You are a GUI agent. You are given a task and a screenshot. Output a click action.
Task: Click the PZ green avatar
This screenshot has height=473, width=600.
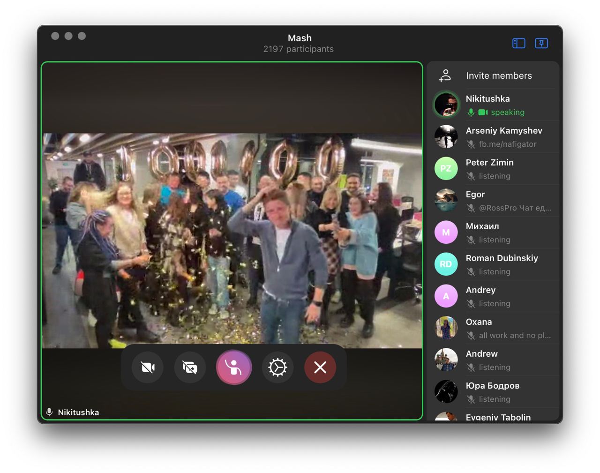coord(446,168)
